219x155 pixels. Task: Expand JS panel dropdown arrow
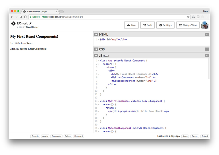[207, 55]
